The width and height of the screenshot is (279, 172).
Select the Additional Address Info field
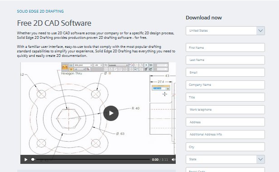[225, 135]
